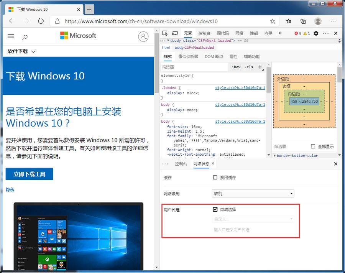Check the 全部显示 checkbox
Screen dimensions: 345x273
[x=313, y=146]
